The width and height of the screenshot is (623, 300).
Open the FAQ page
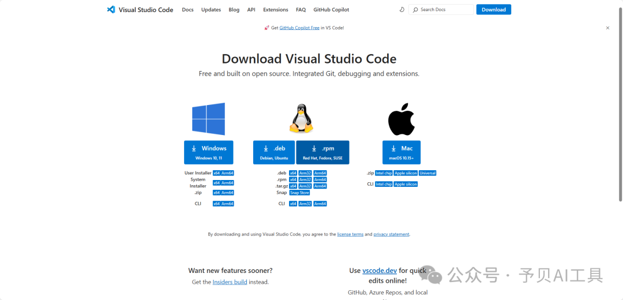pos(301,10)
